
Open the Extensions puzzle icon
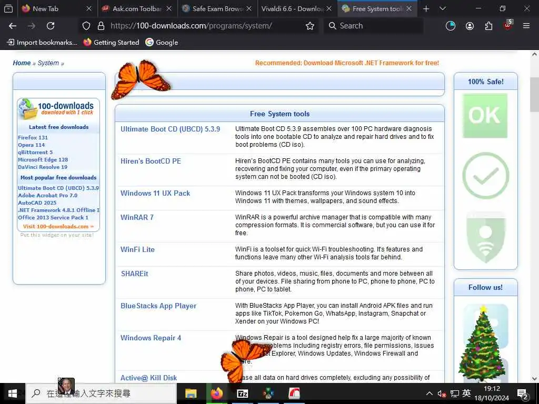click(x=488, y=26)
